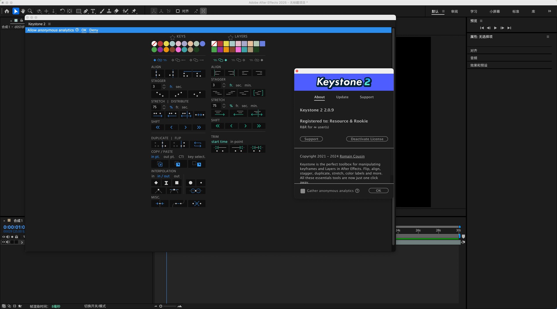
Task: Click the hold square interpolation button
Action: pyautogui.click(x=177, y=183)
